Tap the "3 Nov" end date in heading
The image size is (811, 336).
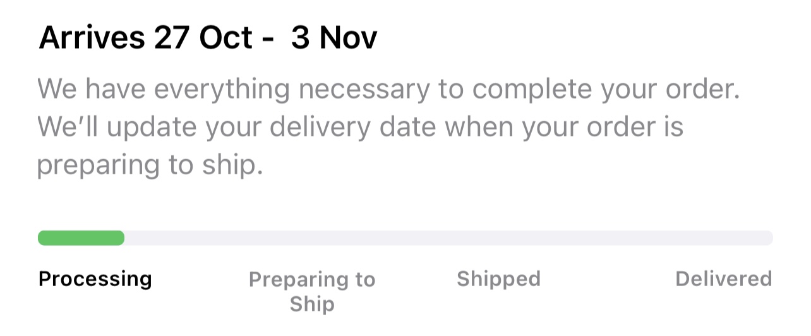point(333,38)
